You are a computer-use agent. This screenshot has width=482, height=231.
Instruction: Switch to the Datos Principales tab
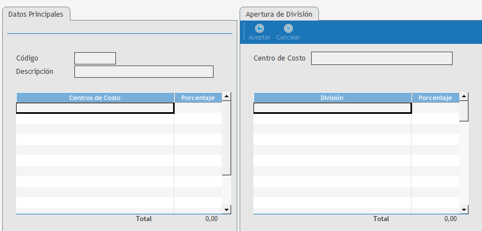tap(36, 13)
